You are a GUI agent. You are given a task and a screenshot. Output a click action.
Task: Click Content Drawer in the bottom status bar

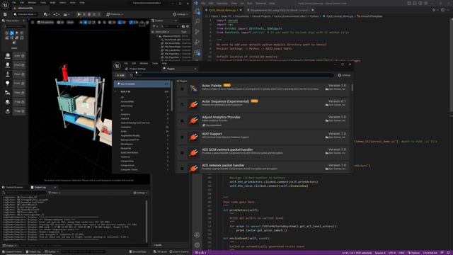(13, 252)
